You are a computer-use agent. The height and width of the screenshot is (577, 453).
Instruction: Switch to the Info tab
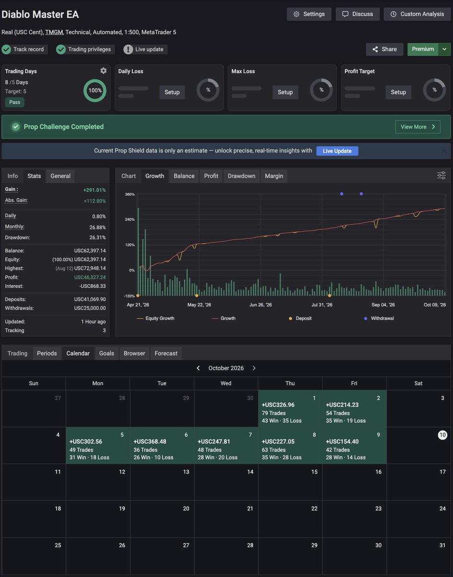click(12, 176)
